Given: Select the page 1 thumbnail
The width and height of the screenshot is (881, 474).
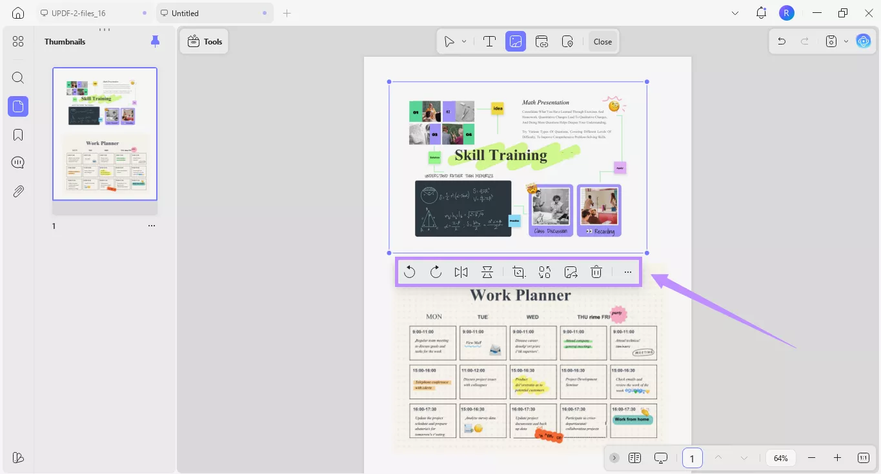Looking at the screenshot, I should 105,133.
